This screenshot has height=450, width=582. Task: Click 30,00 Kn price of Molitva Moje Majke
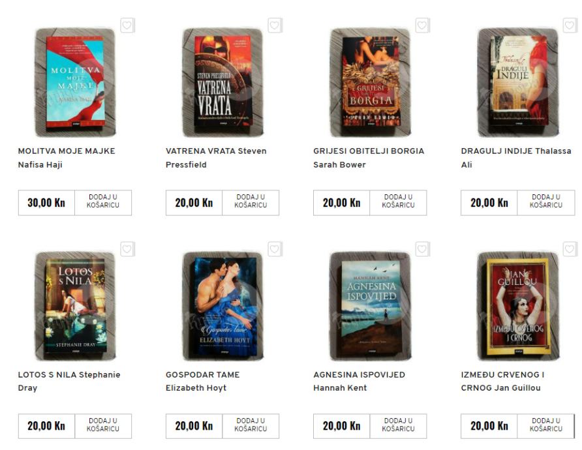(46, 203)
